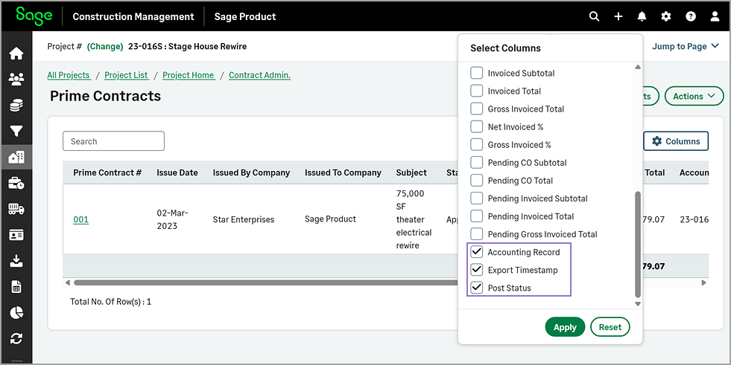This screenshot has width=731, height=365.
Task: Open the Actions dropdown button
Action: click(x=694, y=96)
